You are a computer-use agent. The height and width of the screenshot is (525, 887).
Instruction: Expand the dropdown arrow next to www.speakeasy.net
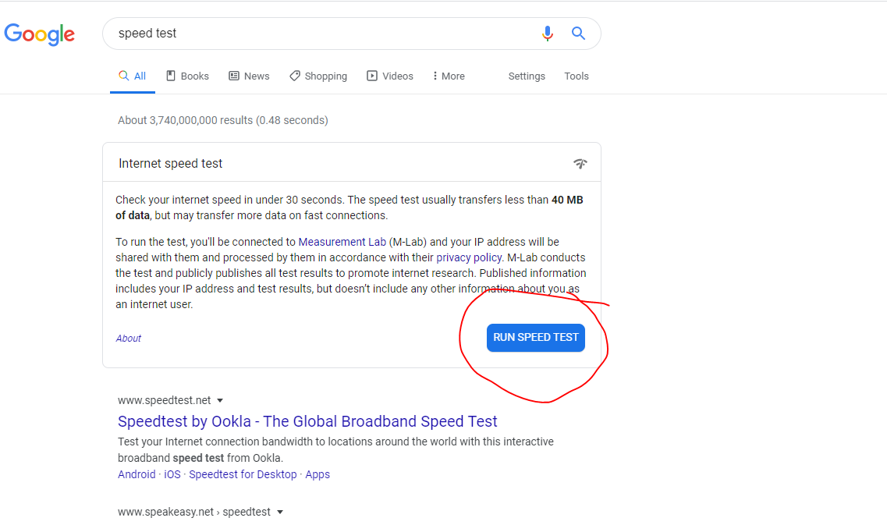(279, 512)
